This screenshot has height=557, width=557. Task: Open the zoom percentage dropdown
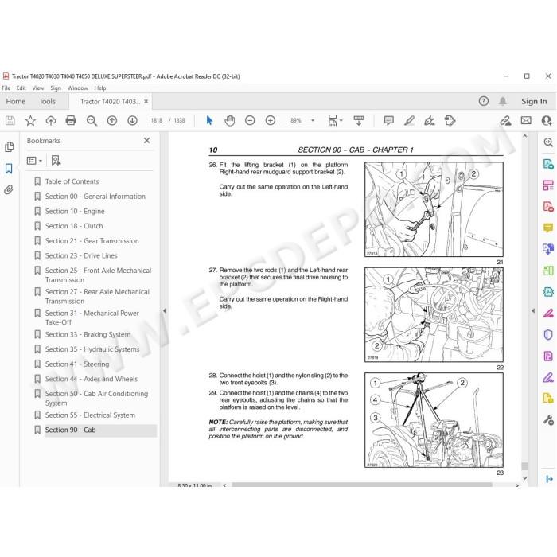tap(313, 121)
